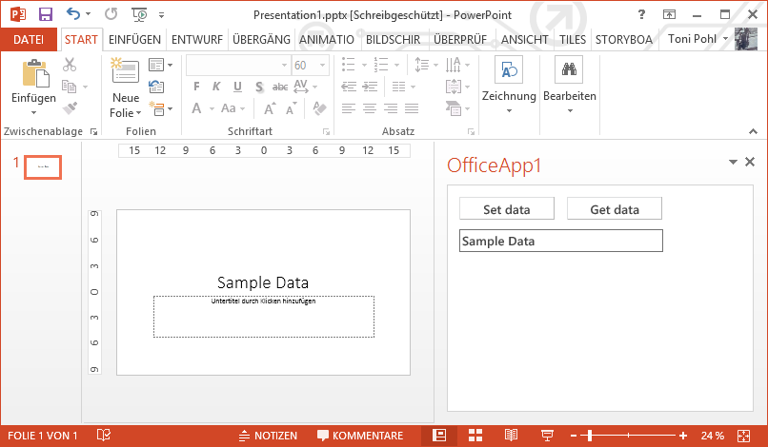The height and width of the screenshot is (447, 768).
Task: Click the Save icon in quick access toolbar
Action: [x=45, y=14]
